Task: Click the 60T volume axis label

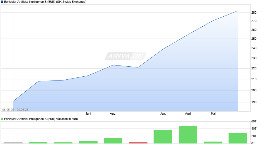Action: [254, 121]
